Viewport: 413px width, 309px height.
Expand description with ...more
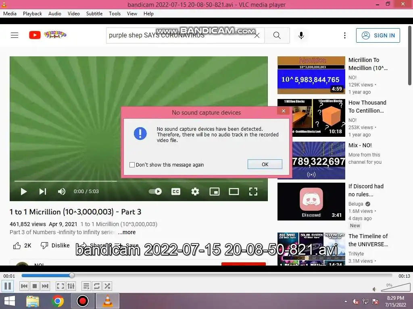[x=127, y=232]
